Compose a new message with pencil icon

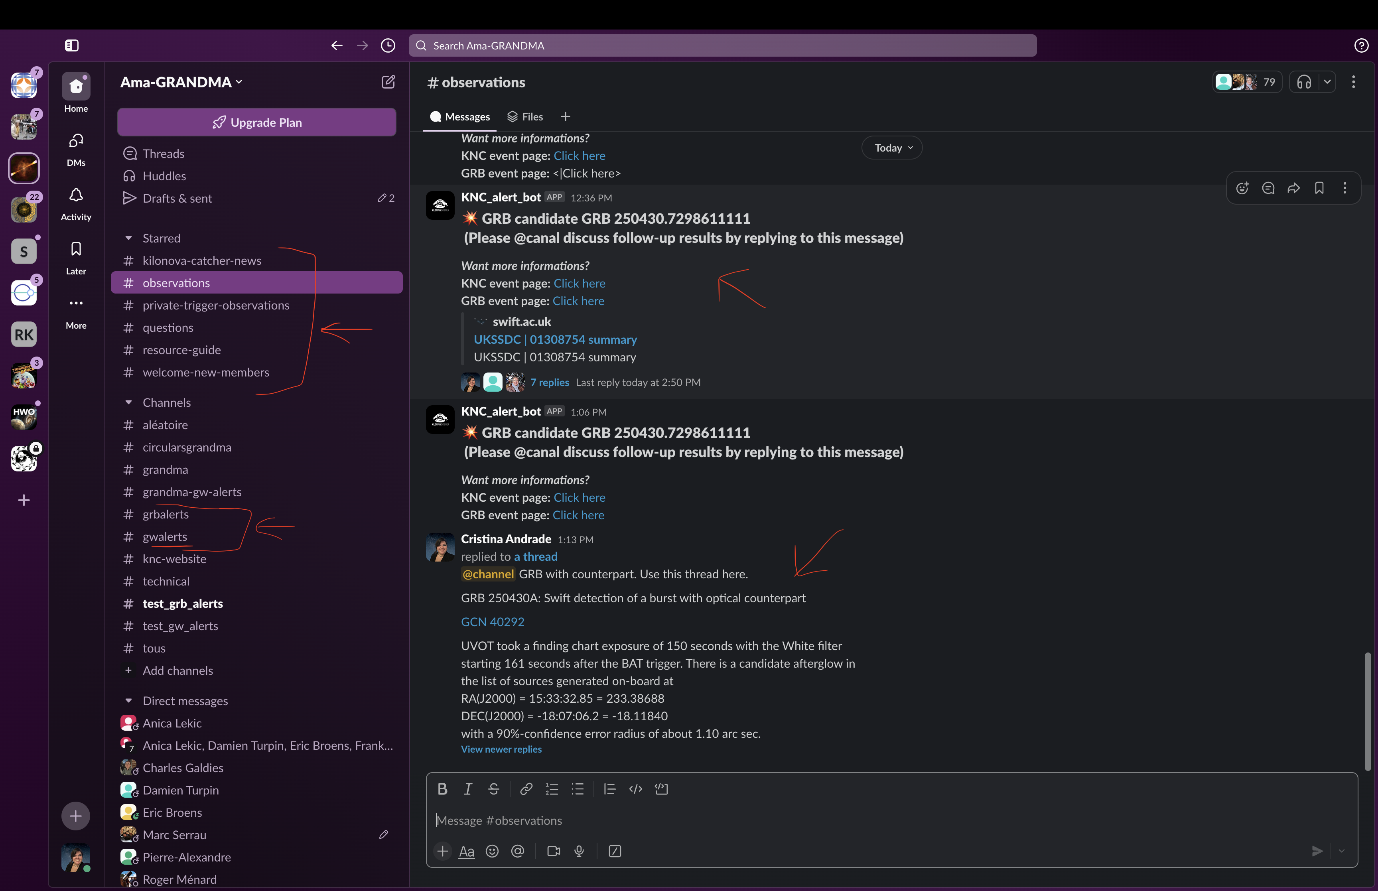click(x=388, y=82)
